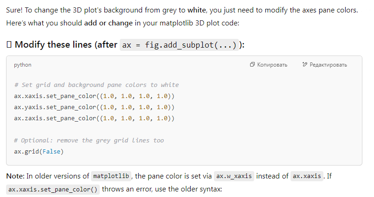Click the pencil icon beside Редактировать
Viewport: 374px width, 197px height.
coord(304,64)
